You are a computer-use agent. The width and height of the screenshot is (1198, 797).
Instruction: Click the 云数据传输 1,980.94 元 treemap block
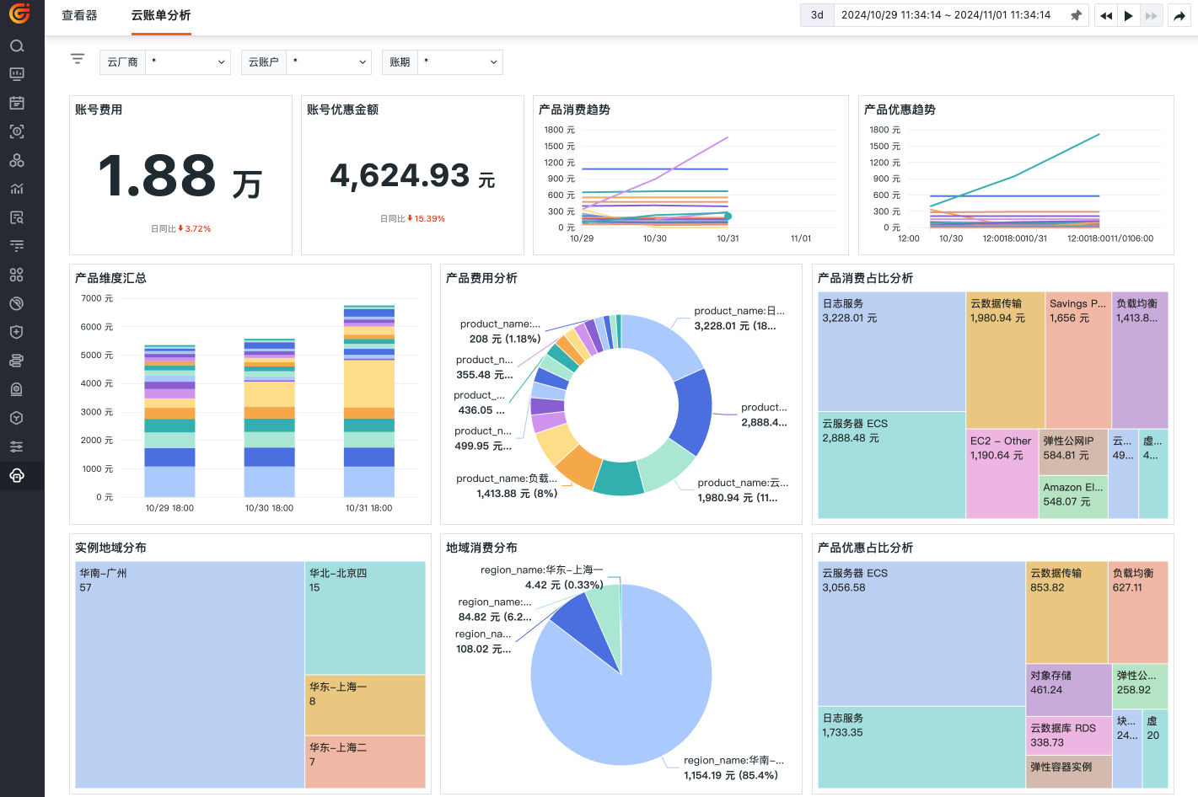point(1005,361)
